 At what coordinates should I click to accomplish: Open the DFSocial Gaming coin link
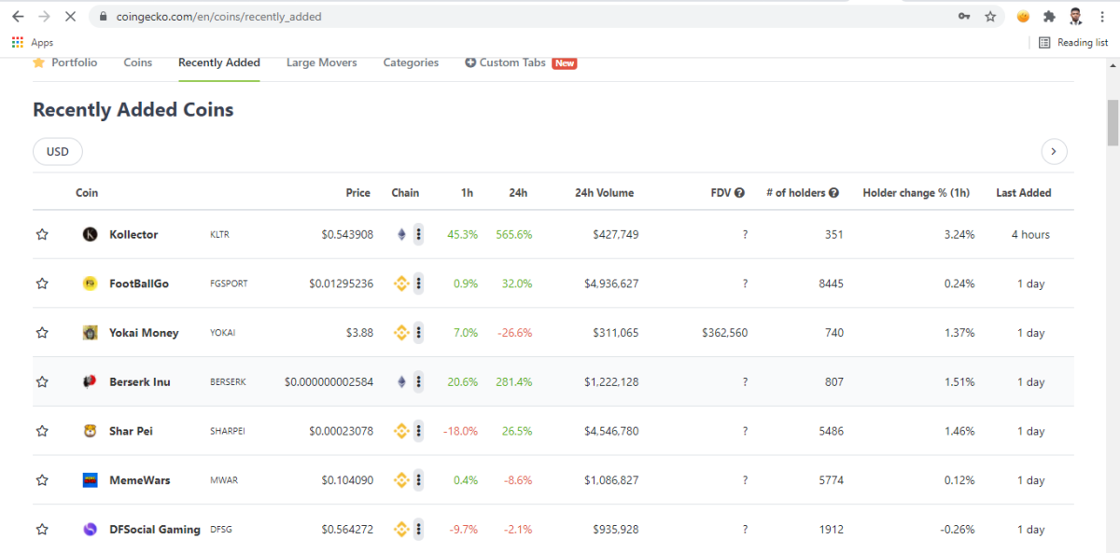tap(155, 530)
